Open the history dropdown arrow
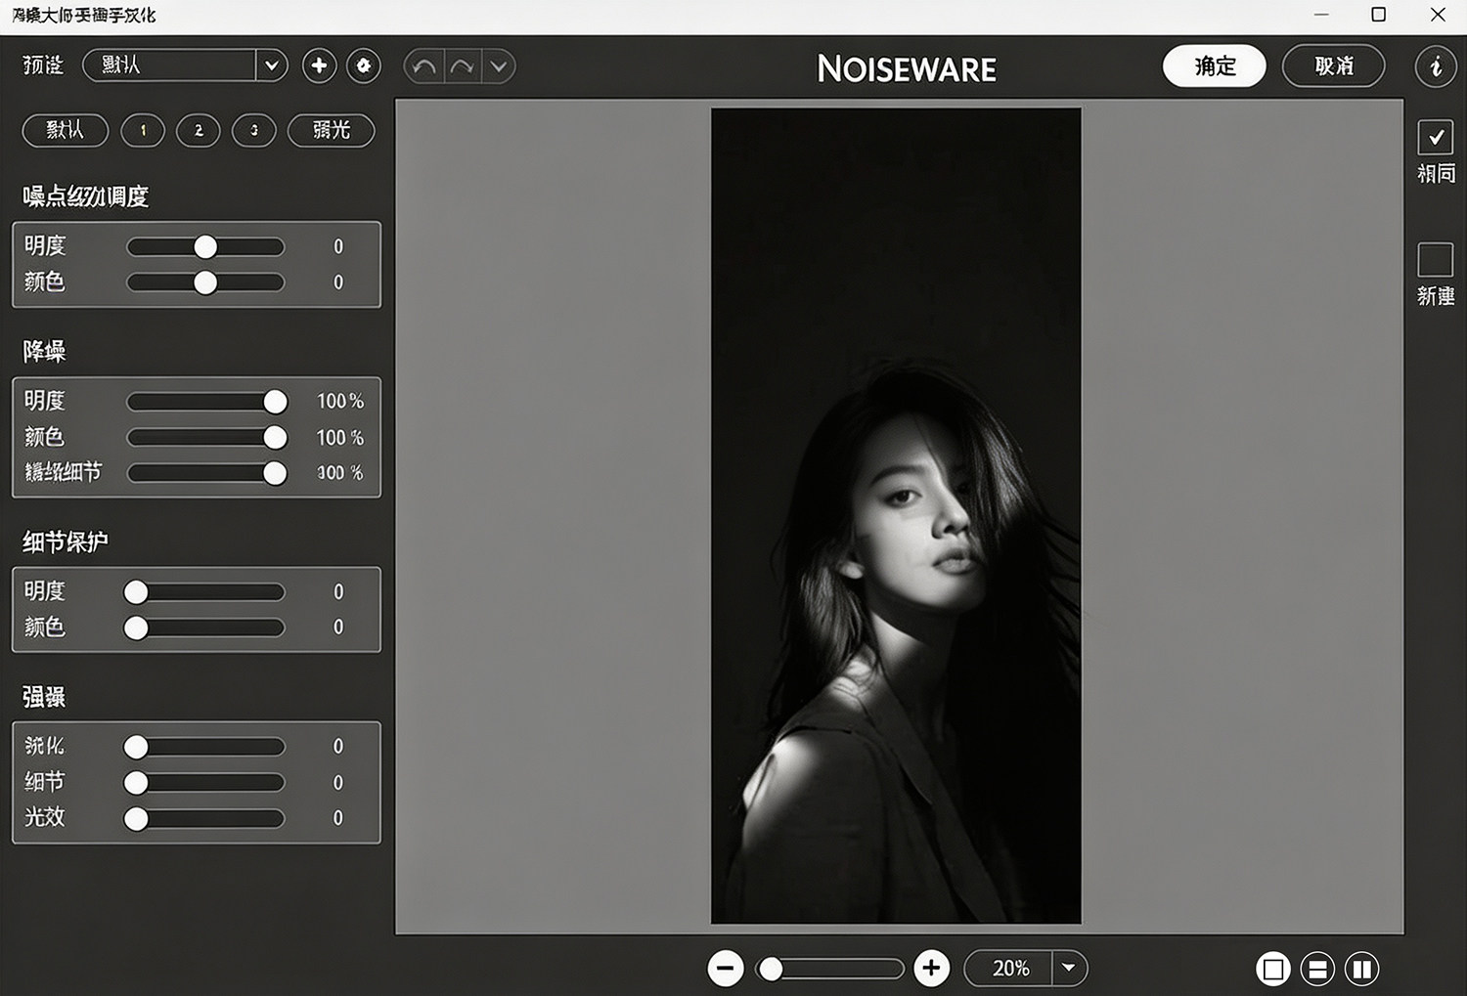1467x996 pixels. (499, 66)
